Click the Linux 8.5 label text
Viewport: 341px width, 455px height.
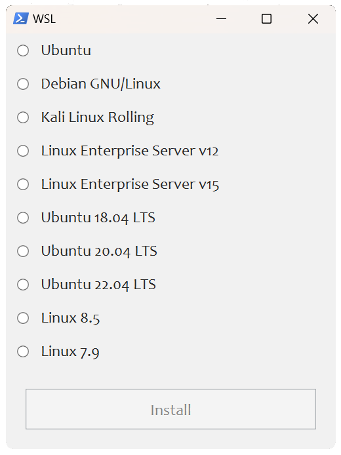pos(70,318)
